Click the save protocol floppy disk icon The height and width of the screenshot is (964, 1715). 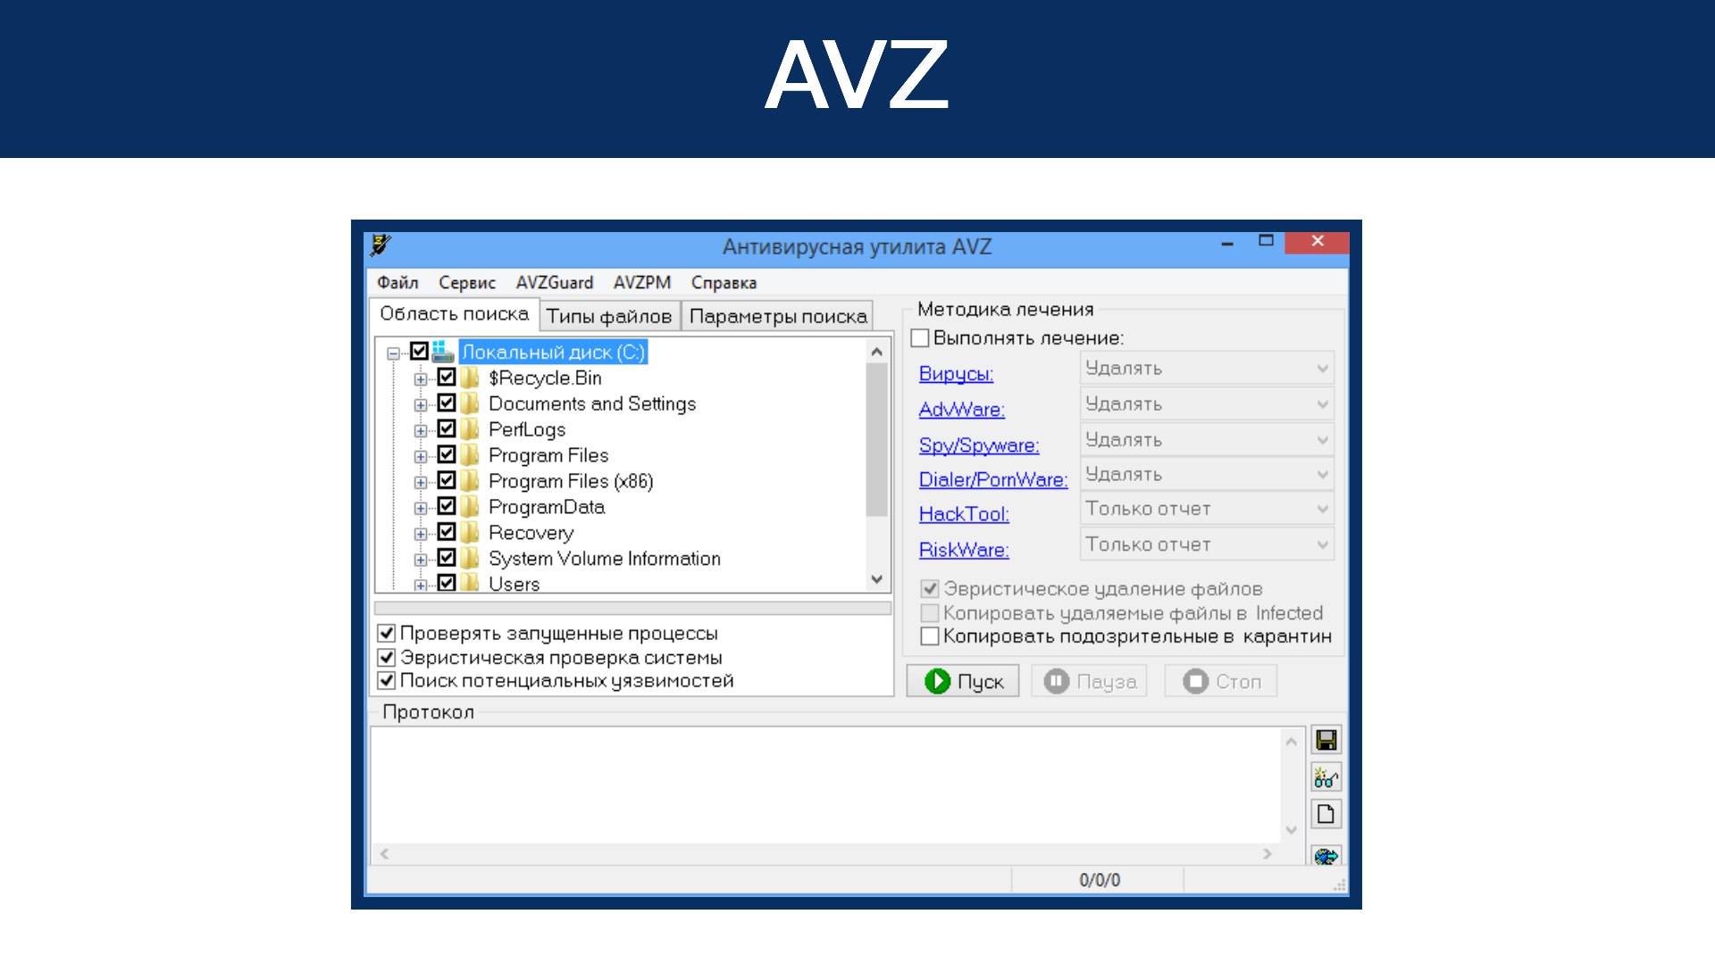pos(1326,740)
